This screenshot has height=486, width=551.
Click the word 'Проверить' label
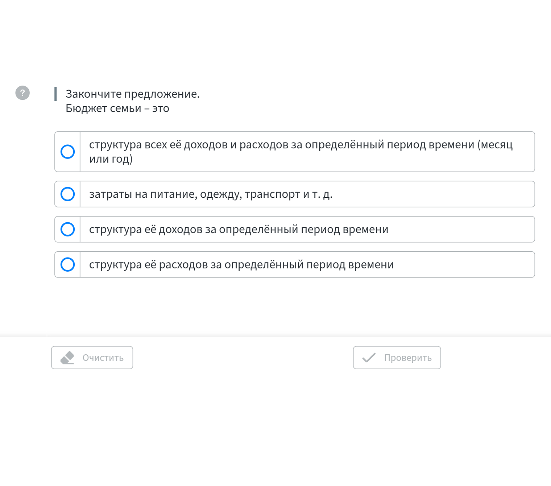[408, 358]
